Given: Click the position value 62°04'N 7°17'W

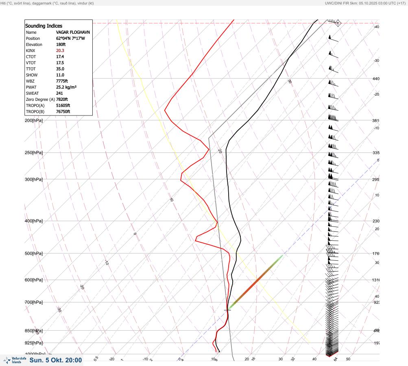Looking at the screenshot, I should (x=70, y=38).
